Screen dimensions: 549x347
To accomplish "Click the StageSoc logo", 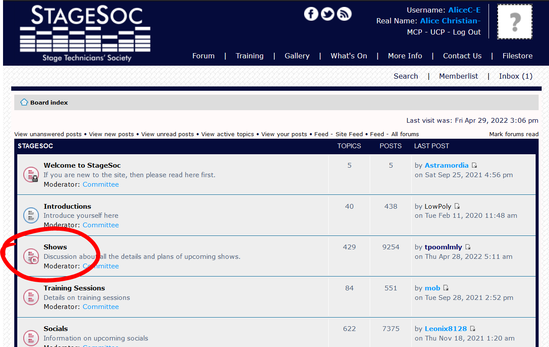I will (85, 33).
